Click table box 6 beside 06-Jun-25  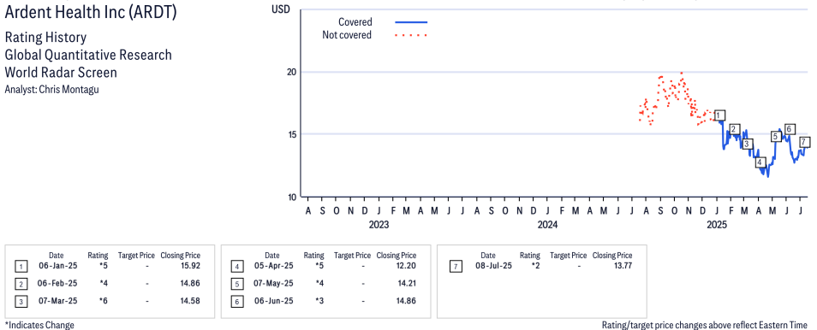click(237, 302)
